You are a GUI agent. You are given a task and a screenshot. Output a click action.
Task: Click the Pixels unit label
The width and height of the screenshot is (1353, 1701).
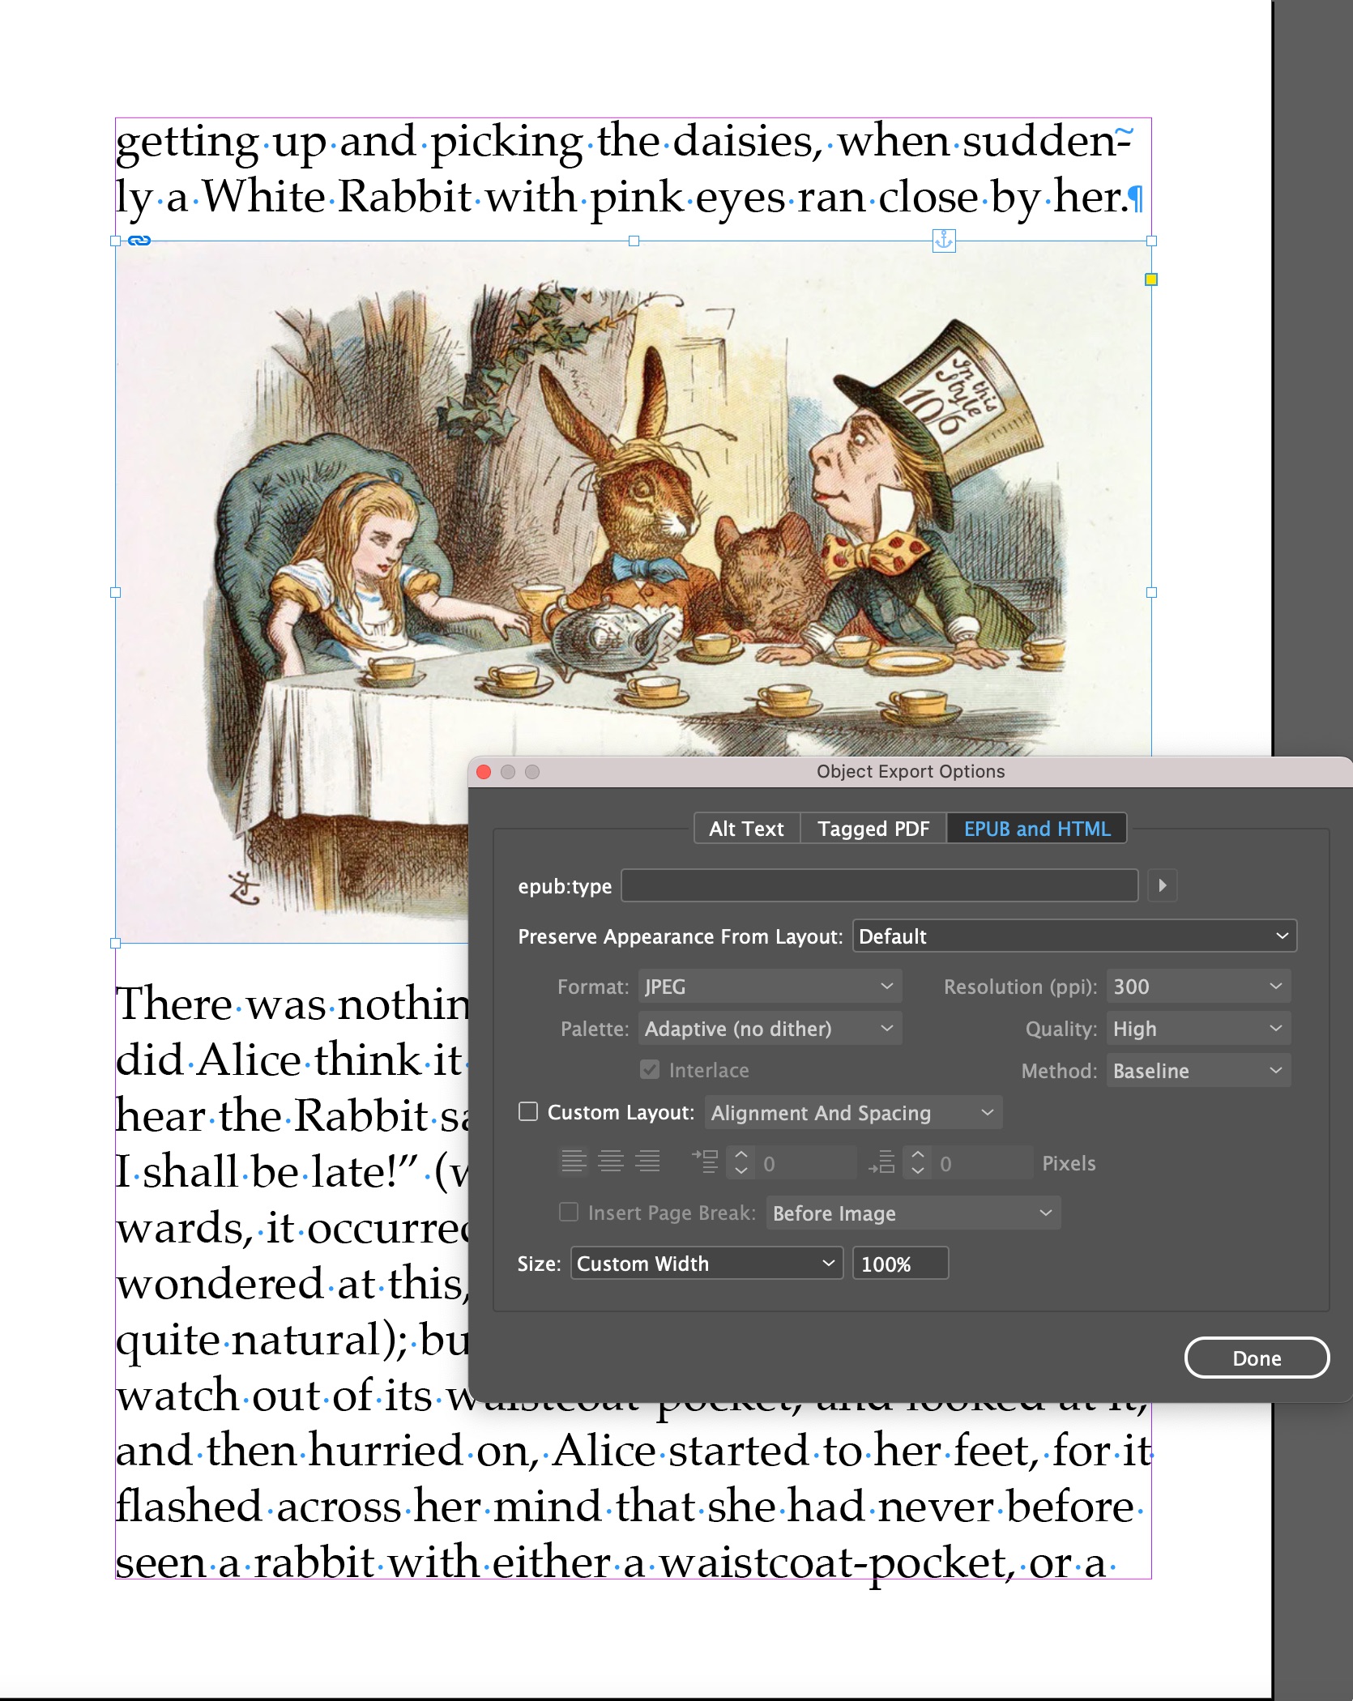point(1069,1163)
